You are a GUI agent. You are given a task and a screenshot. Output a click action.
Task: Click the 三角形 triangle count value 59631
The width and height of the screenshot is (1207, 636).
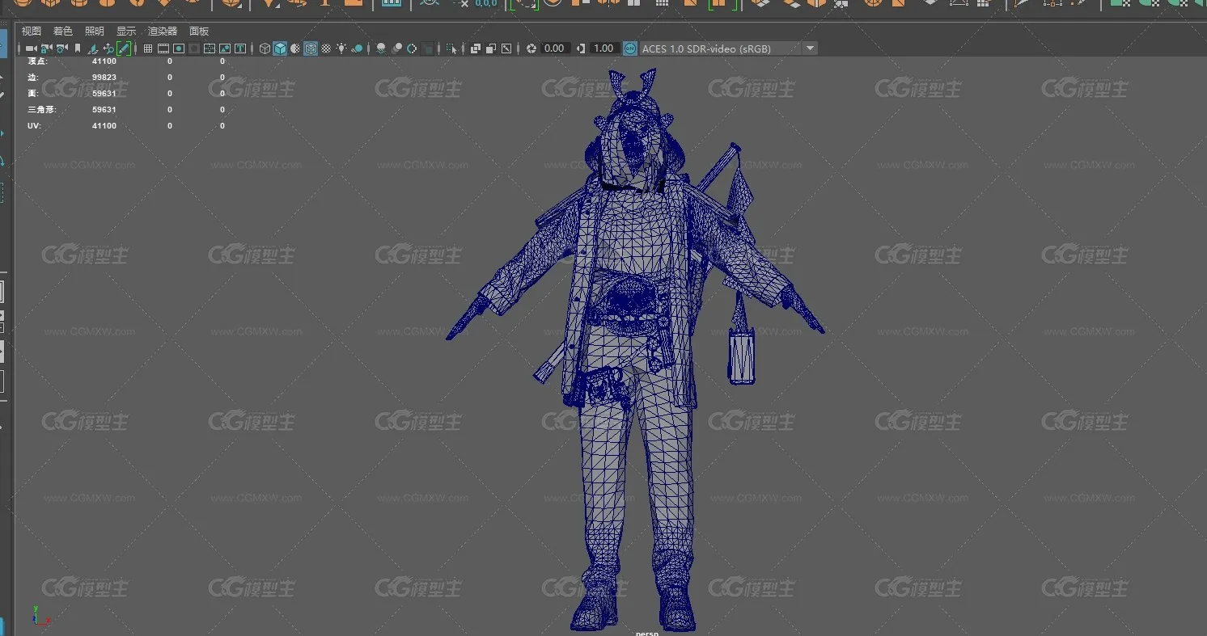coord(104,109)
